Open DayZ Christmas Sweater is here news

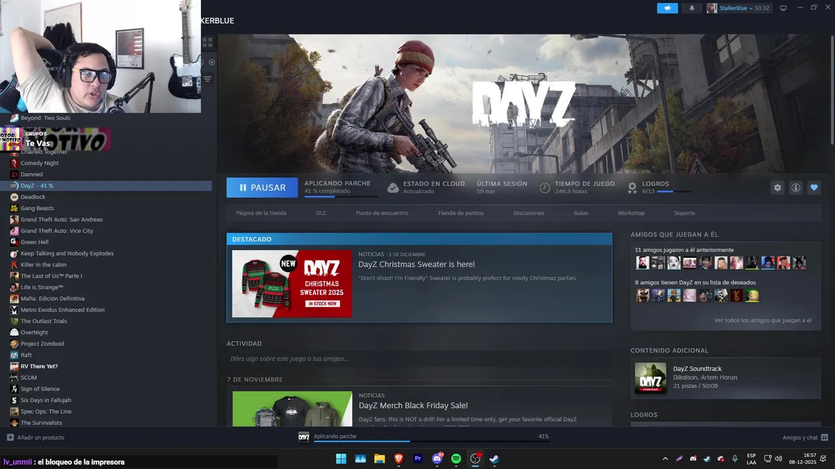[x=416, y=264]
